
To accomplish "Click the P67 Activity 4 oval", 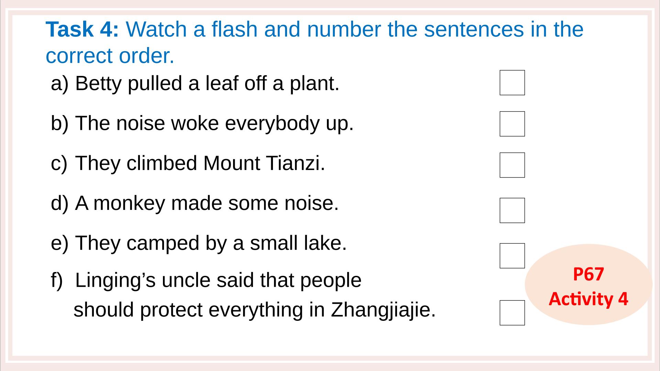I will [x=588, y=284].
